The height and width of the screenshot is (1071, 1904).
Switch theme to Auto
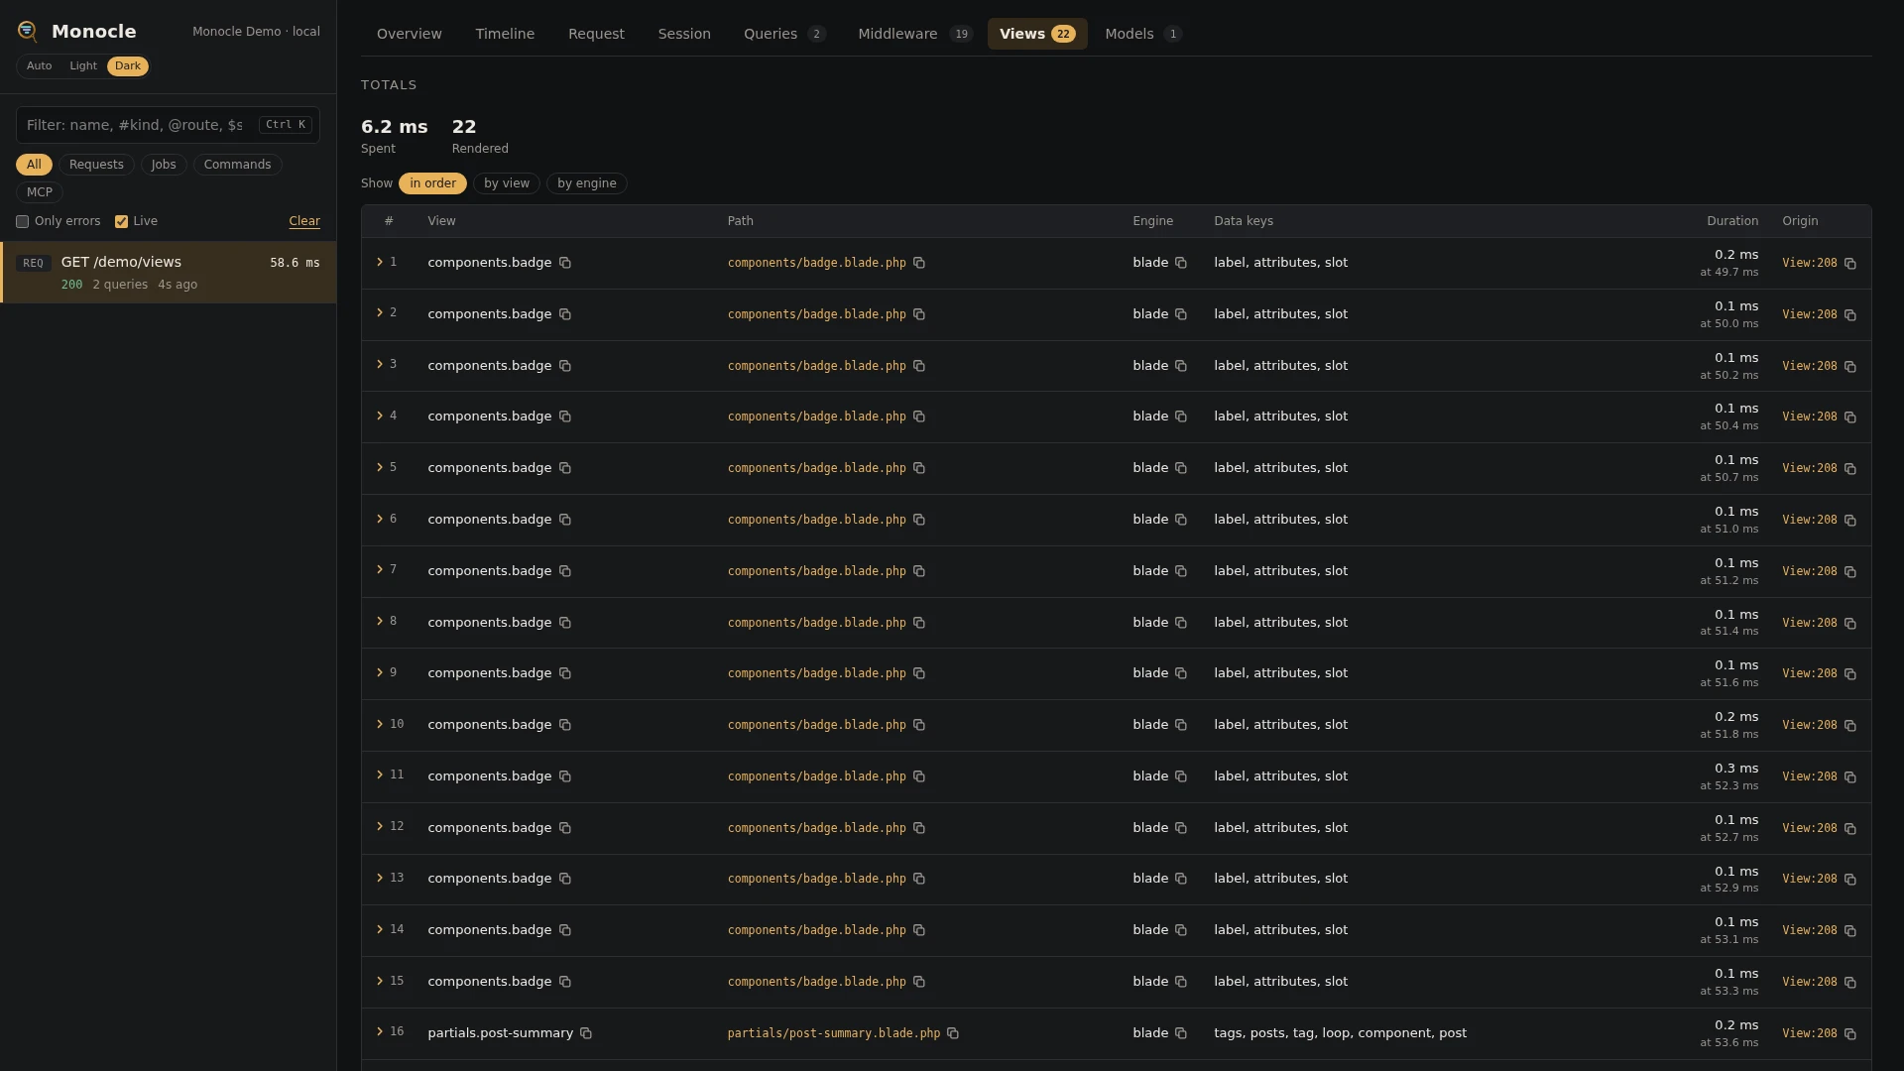point(40,66)
